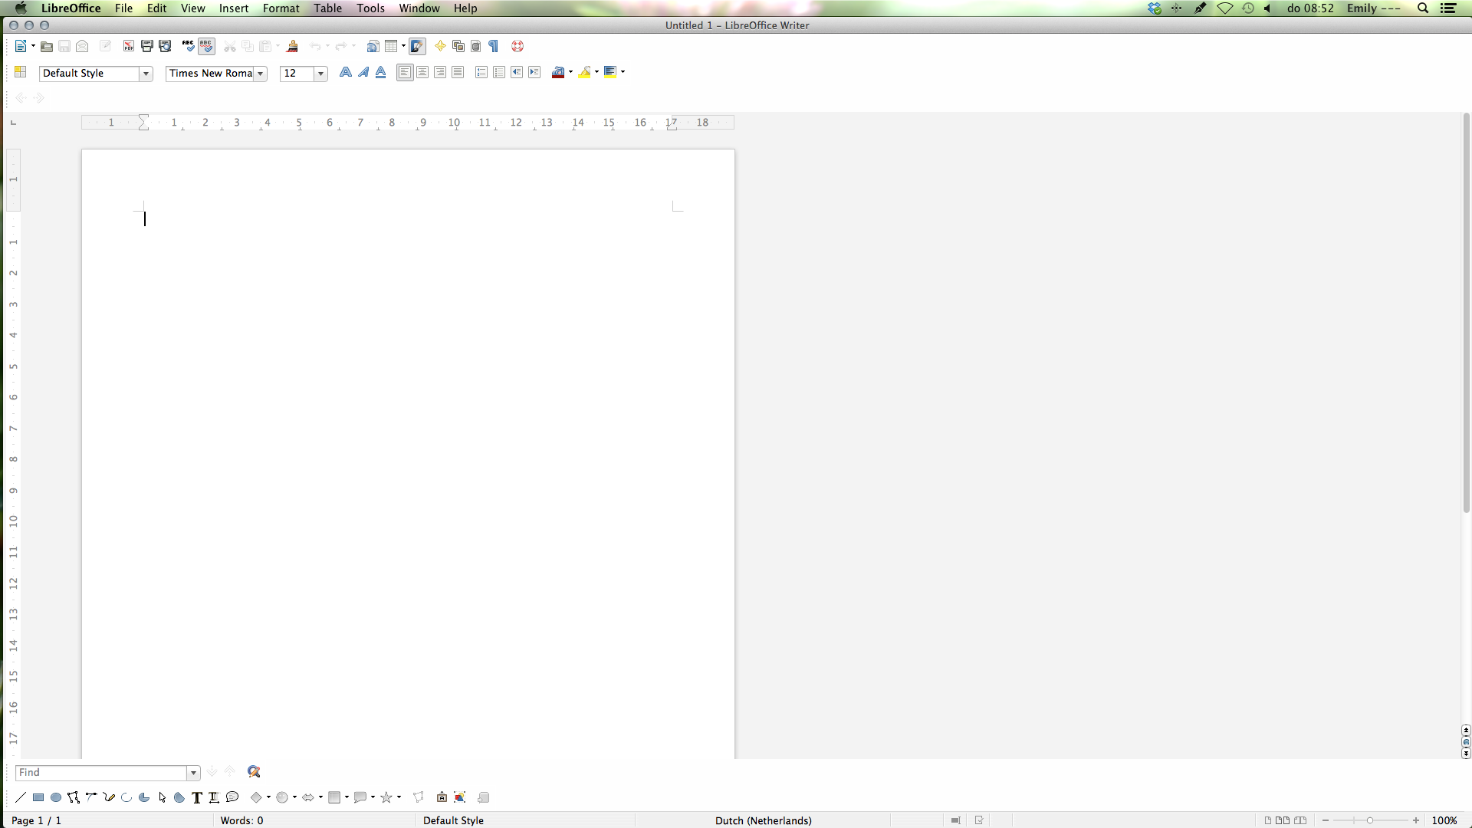Click the 100% zoom level field
1472x828 pixels.
1444,820
